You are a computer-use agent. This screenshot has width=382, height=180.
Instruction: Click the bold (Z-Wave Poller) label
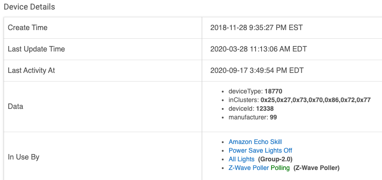(x=316, y=168)
